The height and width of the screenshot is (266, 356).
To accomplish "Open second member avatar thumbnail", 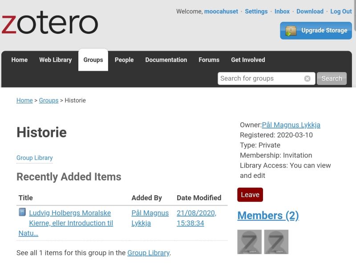I will coord(276,242).
